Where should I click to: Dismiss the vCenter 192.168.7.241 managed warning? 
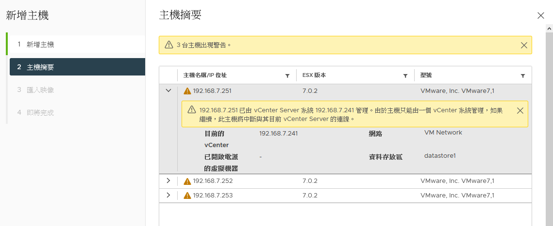[520, 111]
